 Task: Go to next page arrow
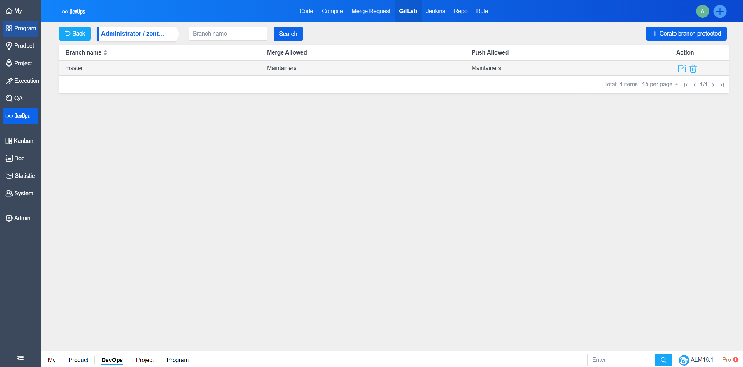click(x=713, y=85)
